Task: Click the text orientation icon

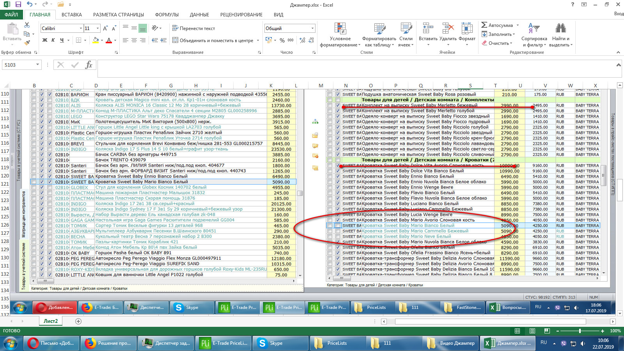Action: click(155, 28)
